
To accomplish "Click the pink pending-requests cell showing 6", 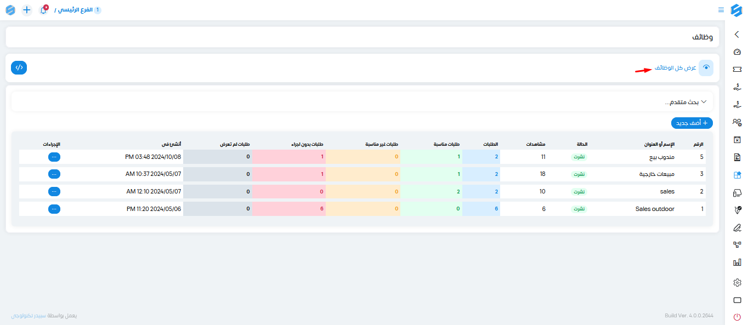I will coord(288,209).
